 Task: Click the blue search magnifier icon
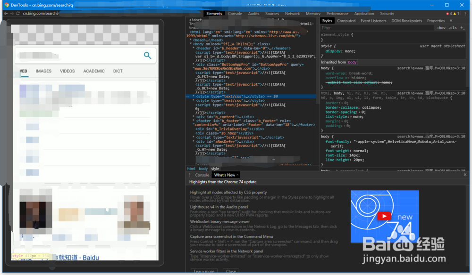147,55
